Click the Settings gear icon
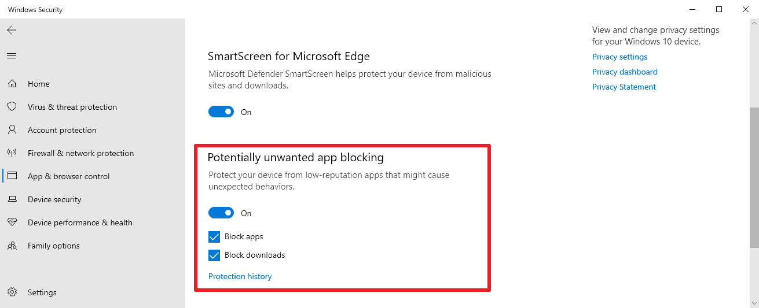The image size is (759, 308). pyautogui.click(x=12, y=292)
